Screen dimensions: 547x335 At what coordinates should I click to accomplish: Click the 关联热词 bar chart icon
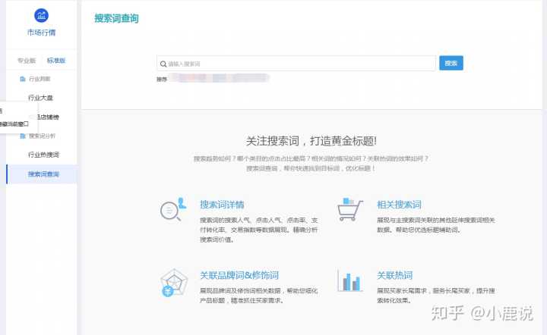pyautogui.click(x=349, y=280)
